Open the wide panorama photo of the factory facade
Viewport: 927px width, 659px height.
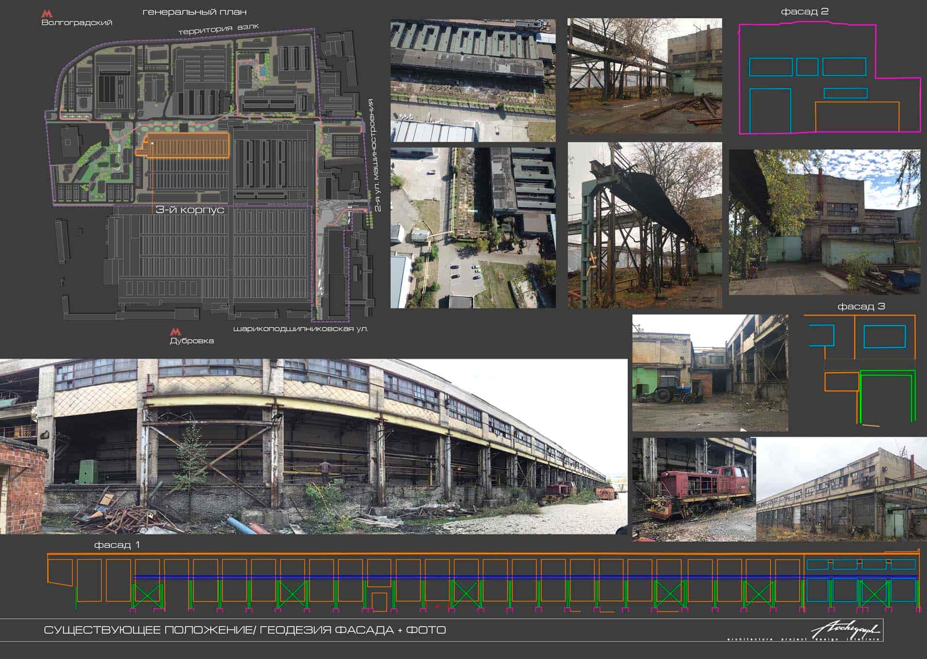pyautogui.click(x=314, y=446)
